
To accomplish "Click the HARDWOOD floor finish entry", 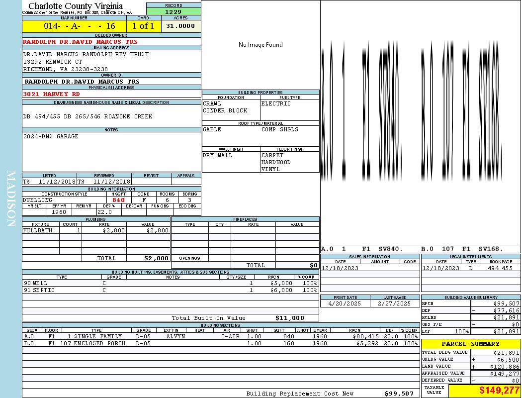I will [276, 162].
